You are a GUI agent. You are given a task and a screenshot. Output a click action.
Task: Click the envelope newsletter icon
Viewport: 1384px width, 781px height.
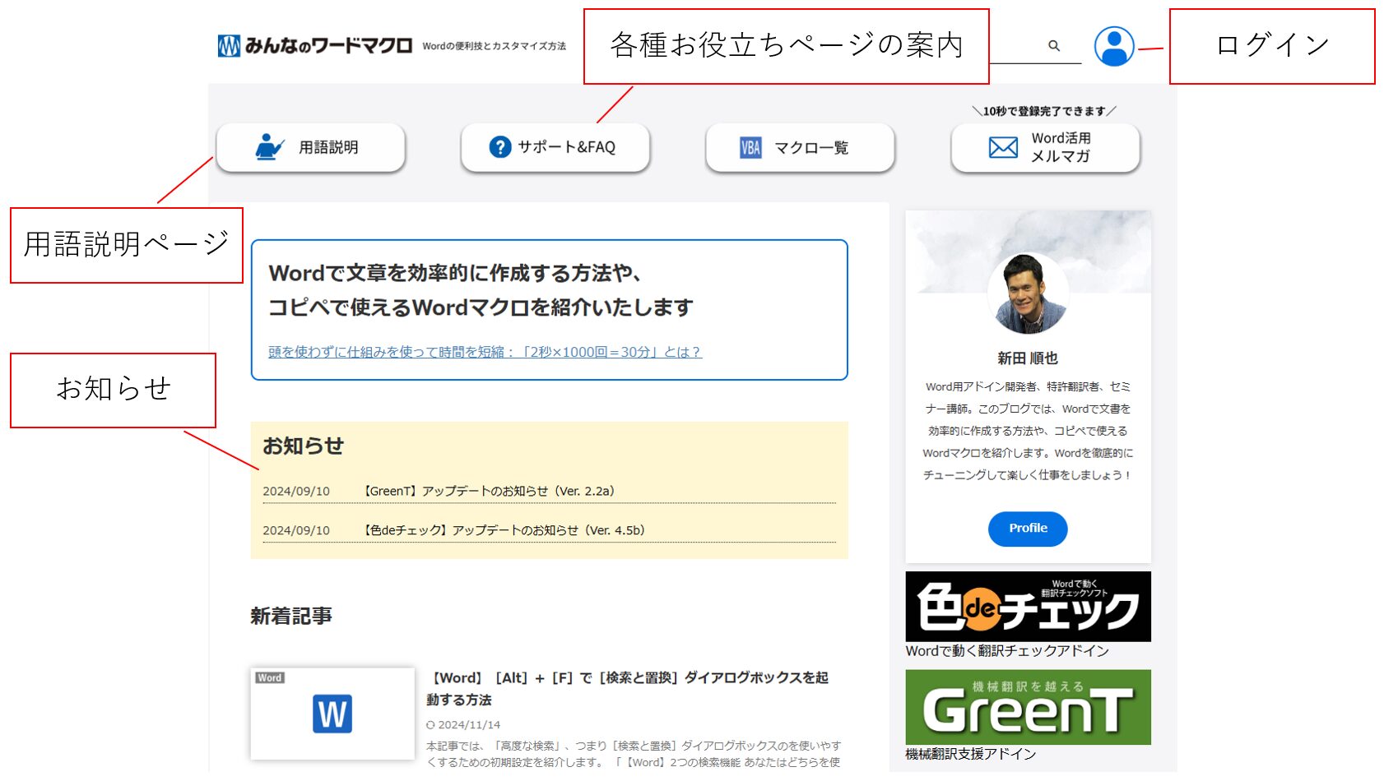tap(1003, 148)
